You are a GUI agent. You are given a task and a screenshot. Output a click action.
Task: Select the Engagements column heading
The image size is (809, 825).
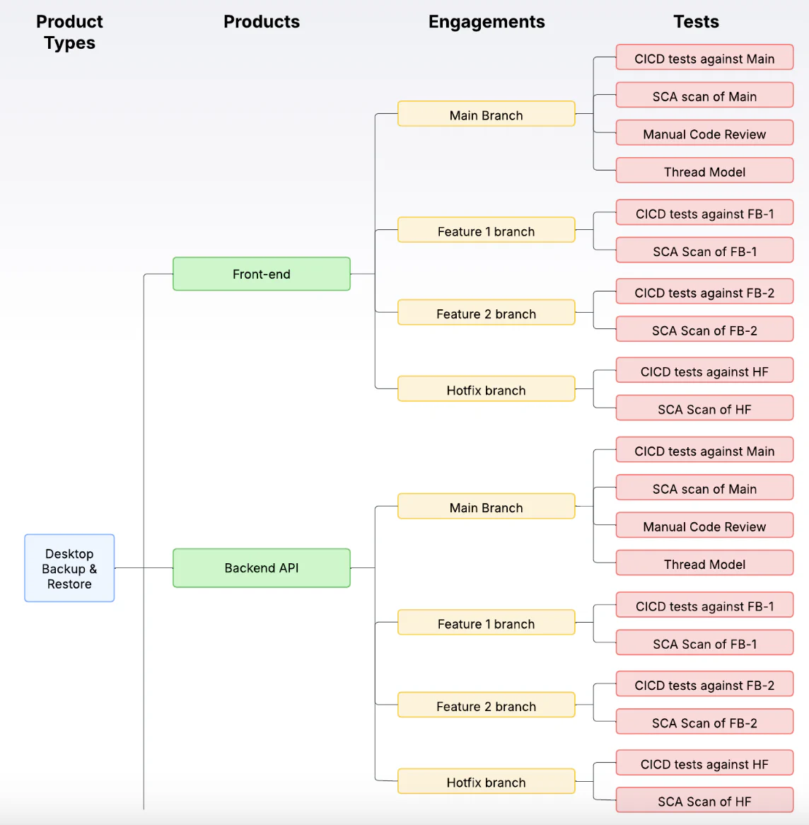(487, 22)
